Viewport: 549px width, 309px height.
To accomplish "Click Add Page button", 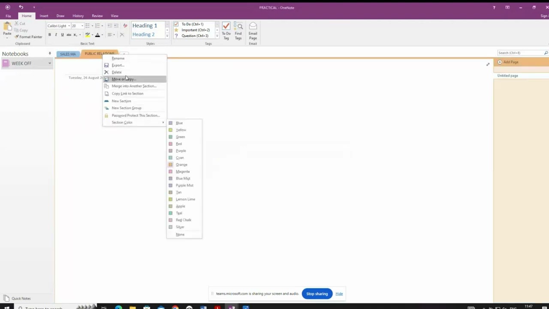I will [508, 62].
